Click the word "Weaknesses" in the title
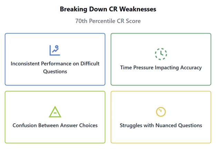Image resolution: width=216 pixels, height=151 pixels. point(138,9)
